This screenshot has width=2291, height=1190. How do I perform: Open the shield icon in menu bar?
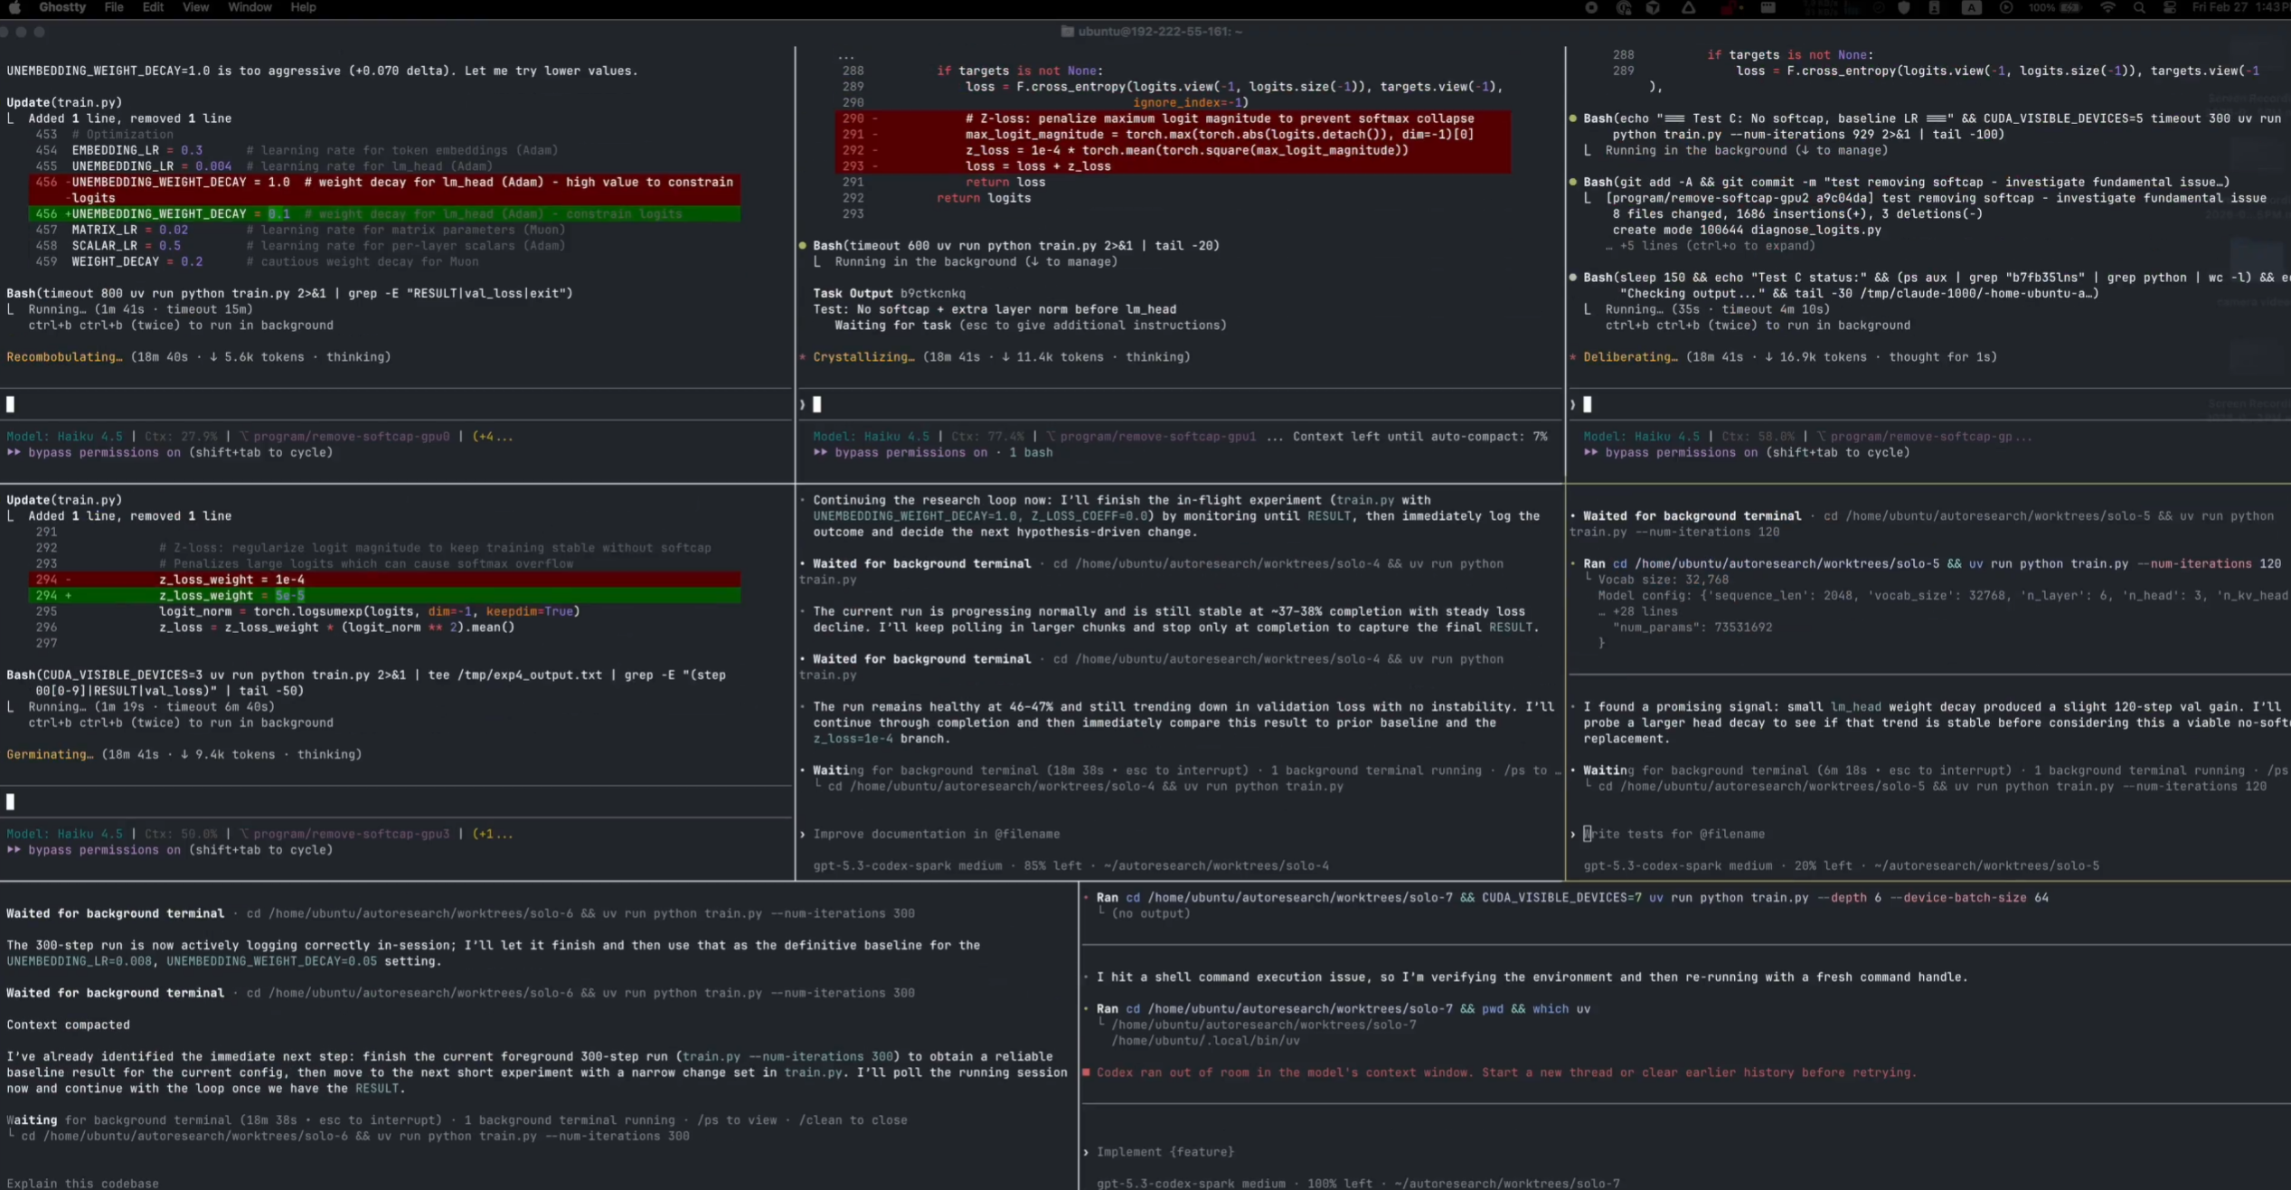1904,7
